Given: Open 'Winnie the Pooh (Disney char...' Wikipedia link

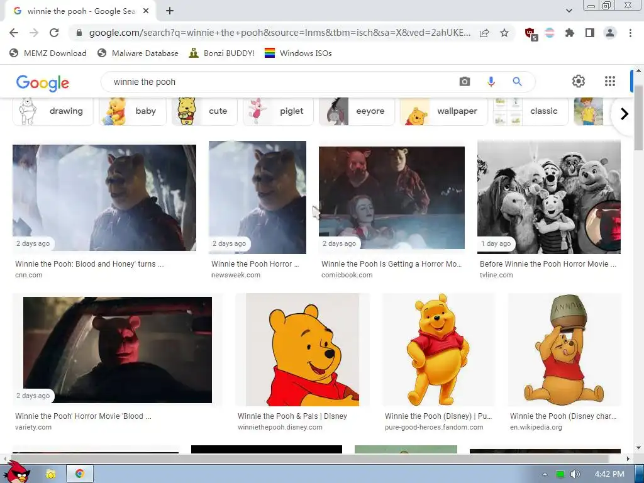Looking at the screenshot, I should (x=563, y=416).
